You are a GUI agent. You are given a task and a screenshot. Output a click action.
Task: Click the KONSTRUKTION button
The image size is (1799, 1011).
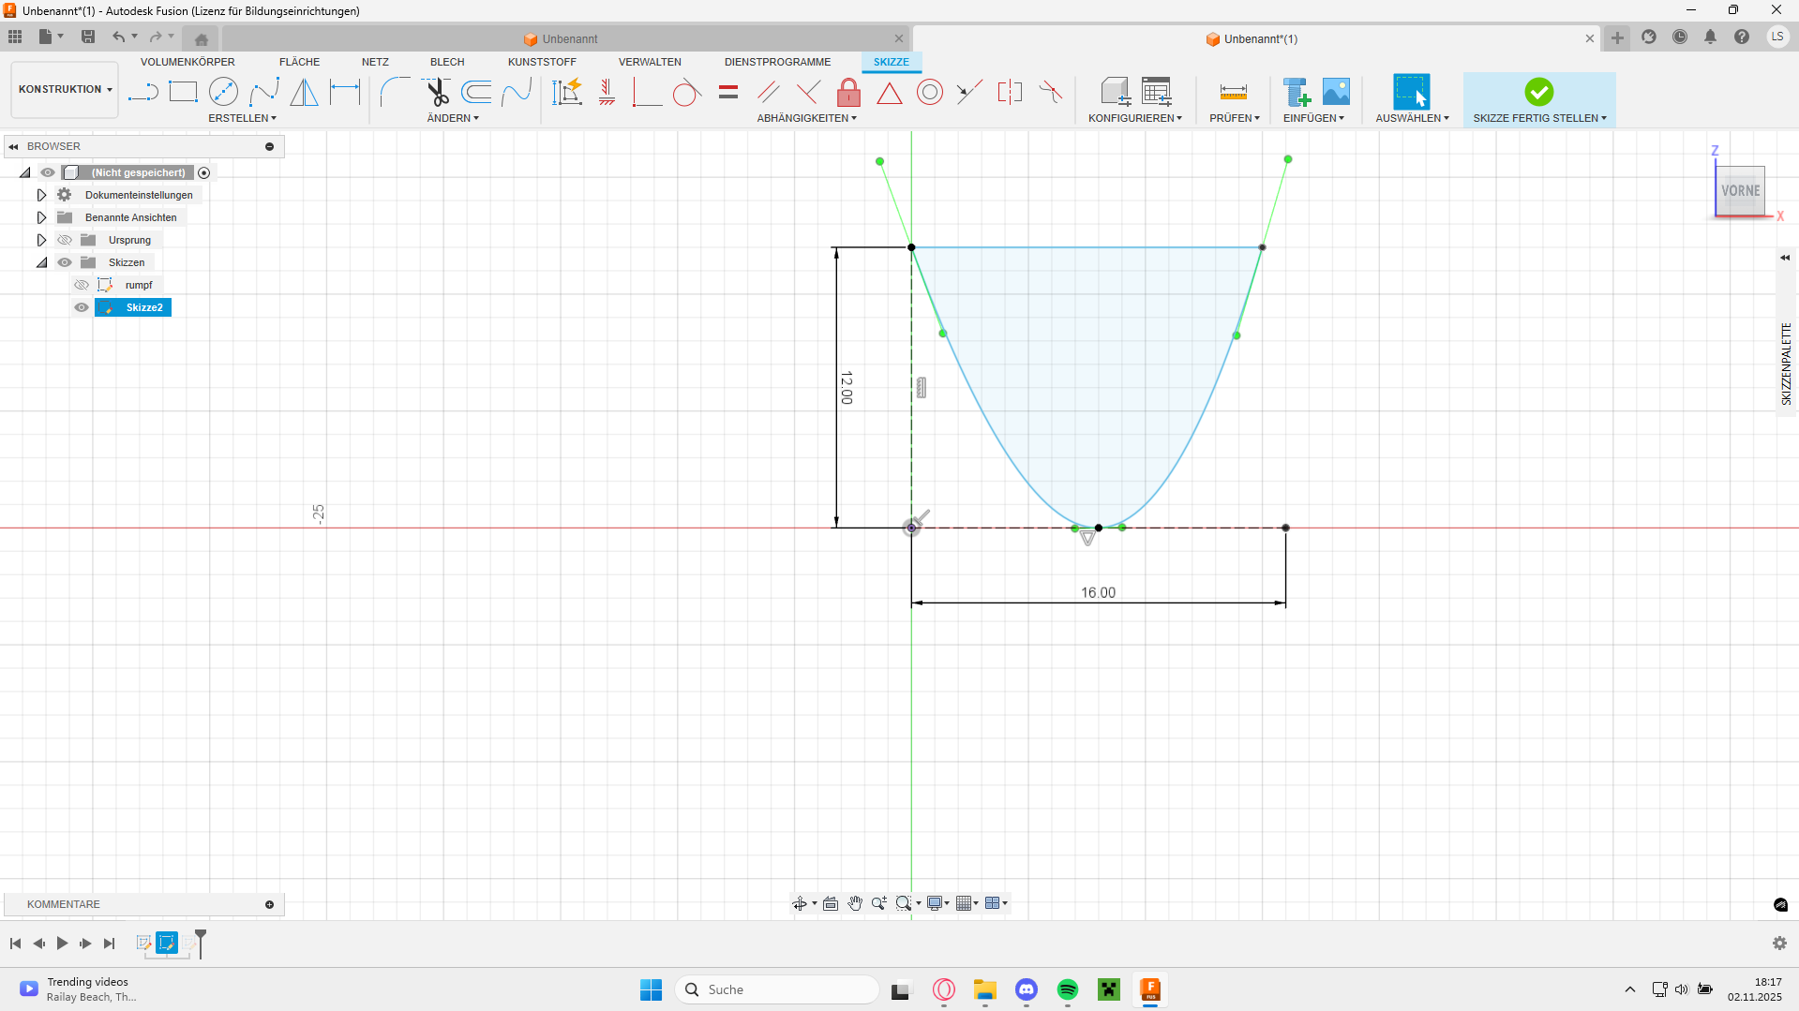pyautogui.click(x=63, y=89)
